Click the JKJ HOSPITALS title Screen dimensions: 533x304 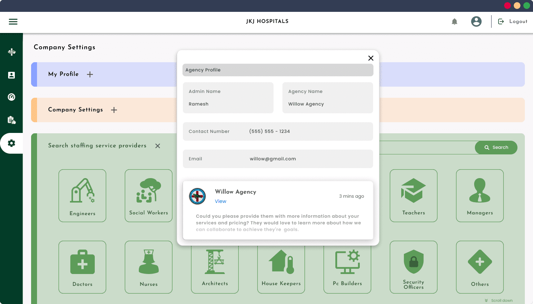267,21
